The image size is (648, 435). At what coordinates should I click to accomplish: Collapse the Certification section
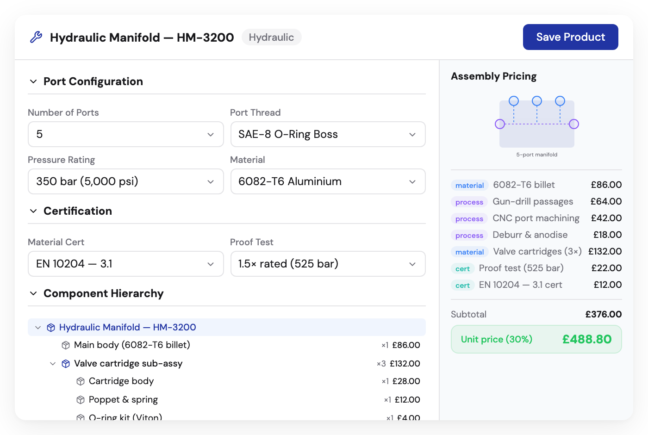tap(33, 211)
